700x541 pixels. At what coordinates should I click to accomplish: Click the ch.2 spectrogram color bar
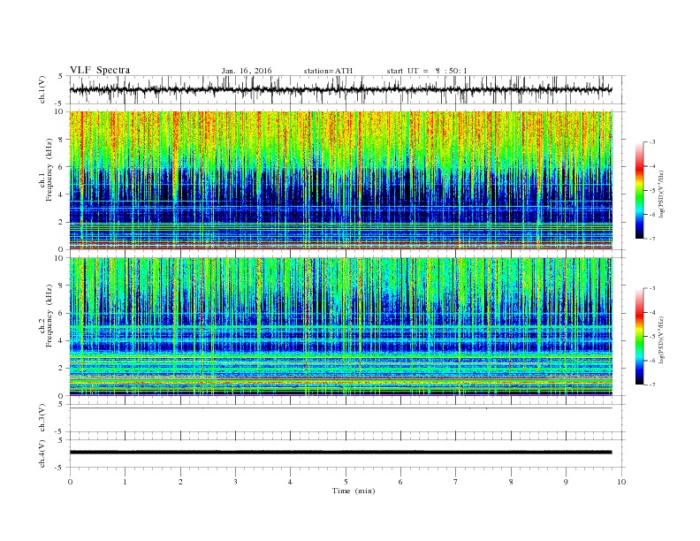point(640,336)
